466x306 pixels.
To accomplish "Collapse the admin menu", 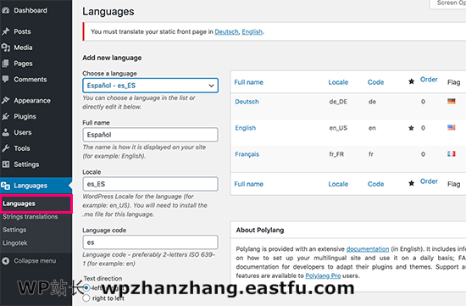I will [x=35, y=261].
